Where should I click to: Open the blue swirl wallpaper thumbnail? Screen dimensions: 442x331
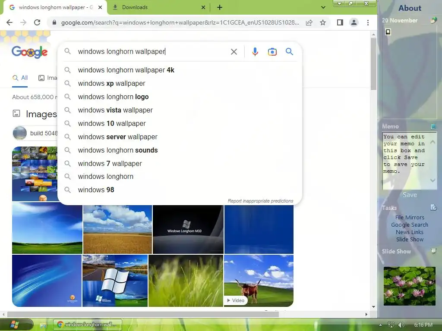pyautogui.click(x=47, y=281)
